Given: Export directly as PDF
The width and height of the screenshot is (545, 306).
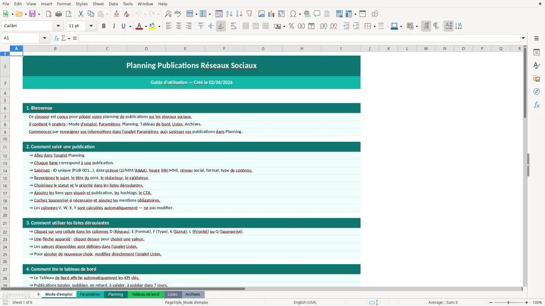Looking at the screenshot, I should click(49, 14).
